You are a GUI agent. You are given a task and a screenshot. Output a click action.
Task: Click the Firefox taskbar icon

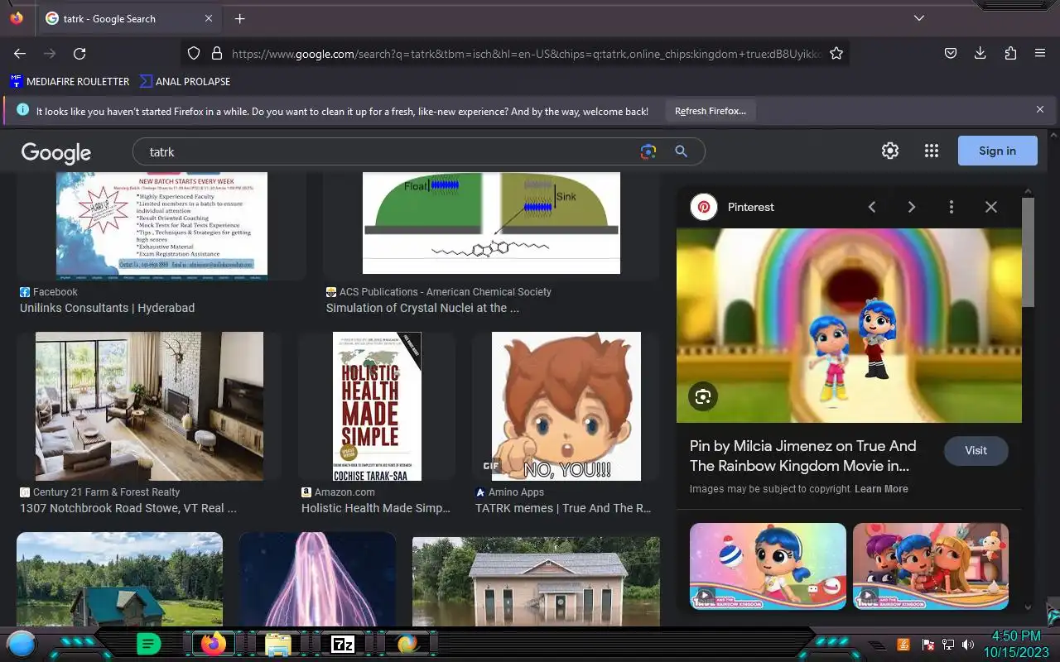pyautogui.click(x=214, y=644)
